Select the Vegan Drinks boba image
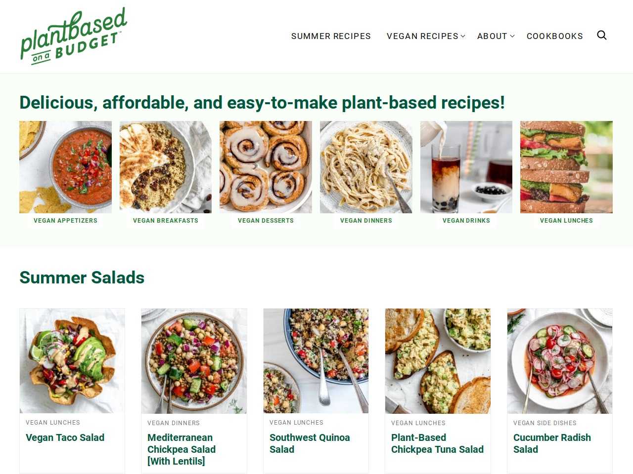Viewport: 633px width, 474px height. coord(466,167)
